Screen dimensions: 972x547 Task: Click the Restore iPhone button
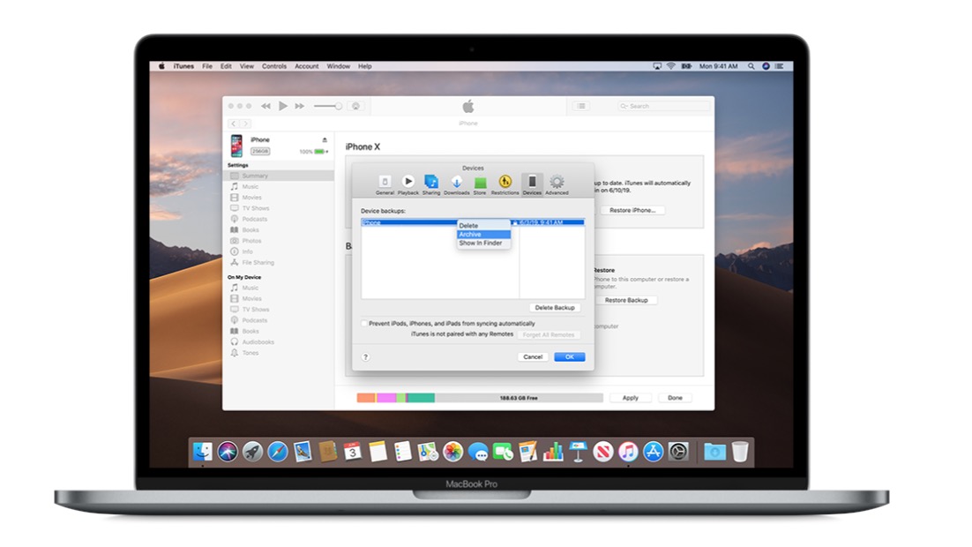coord(632,210)
